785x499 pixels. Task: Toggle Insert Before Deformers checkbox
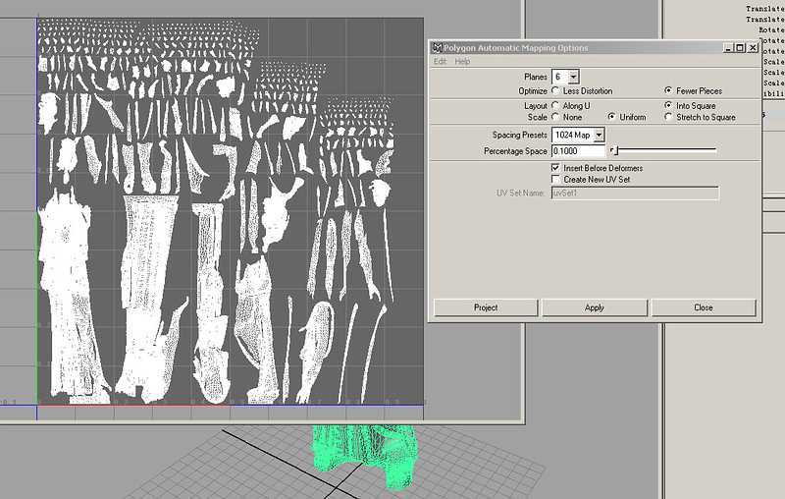(555, 168)
